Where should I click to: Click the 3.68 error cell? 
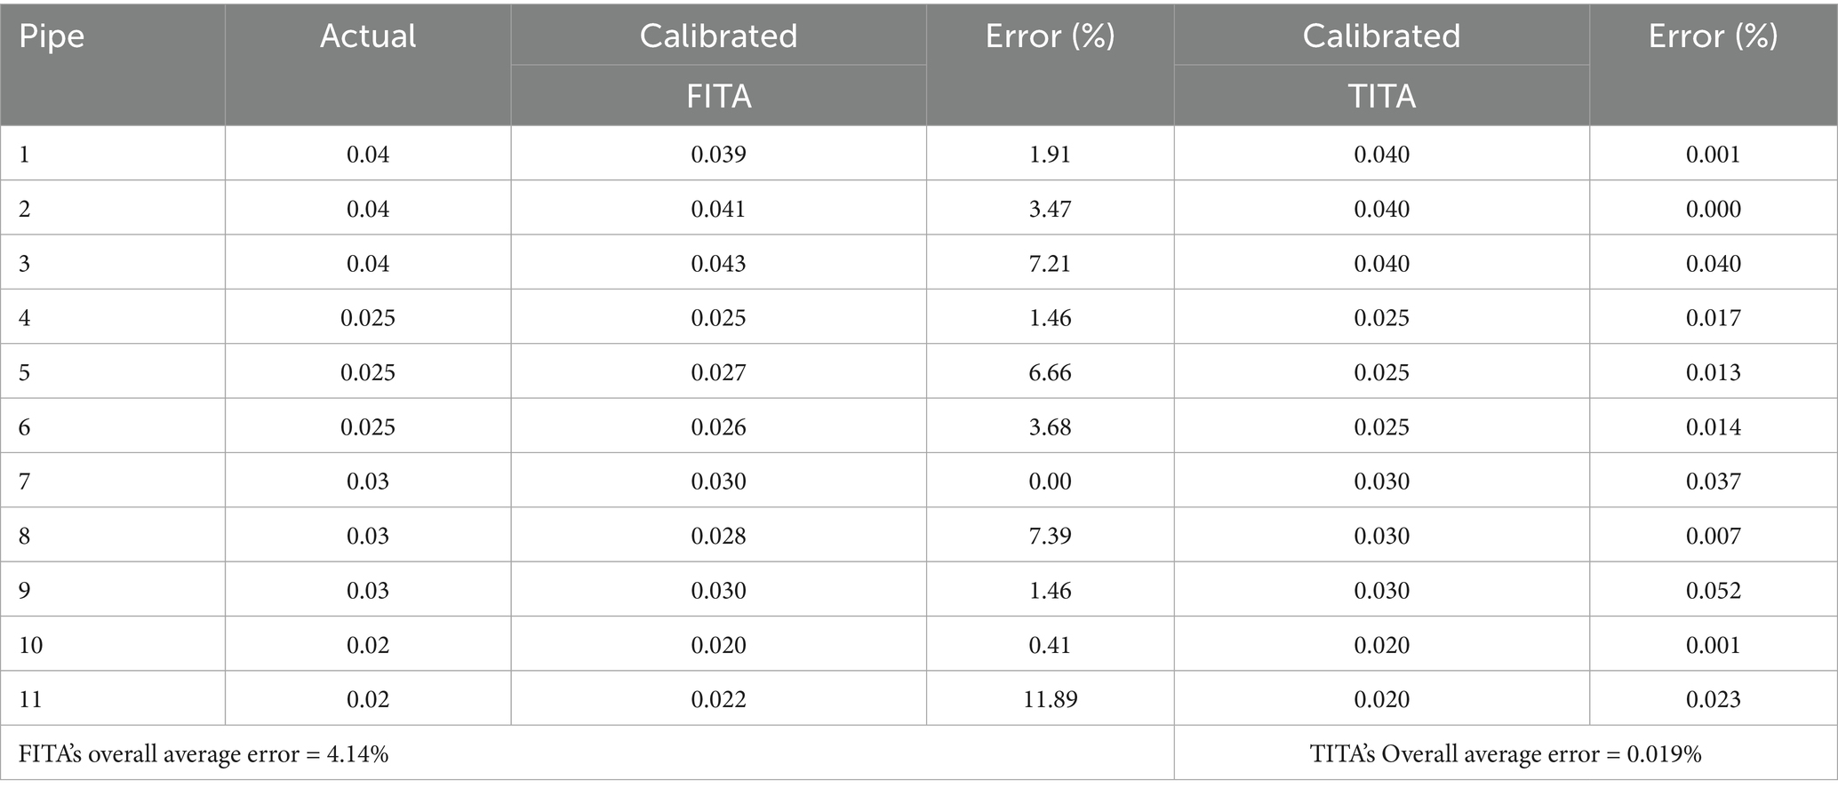(x=1050, y=427)
